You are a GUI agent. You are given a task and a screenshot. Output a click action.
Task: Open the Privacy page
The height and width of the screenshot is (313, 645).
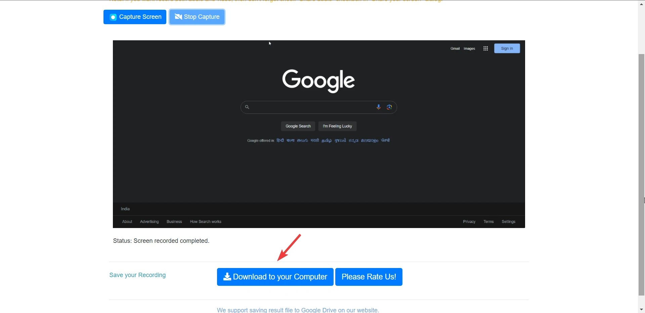tap(469, 221)
